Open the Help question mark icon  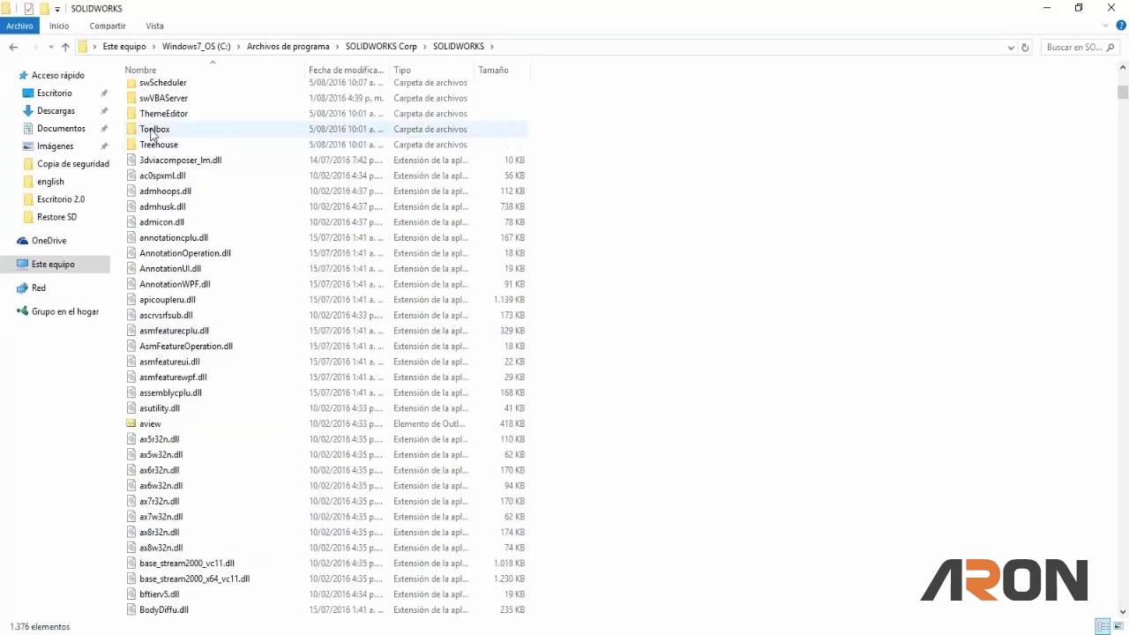pyautogui.click(x=1121, y=26)
